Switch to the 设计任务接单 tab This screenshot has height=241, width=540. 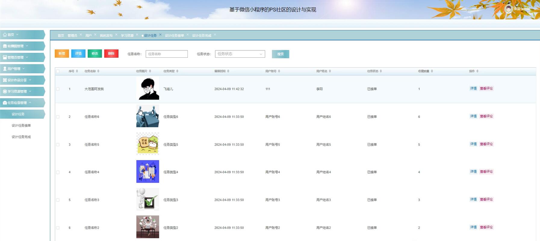pos(174,35)
